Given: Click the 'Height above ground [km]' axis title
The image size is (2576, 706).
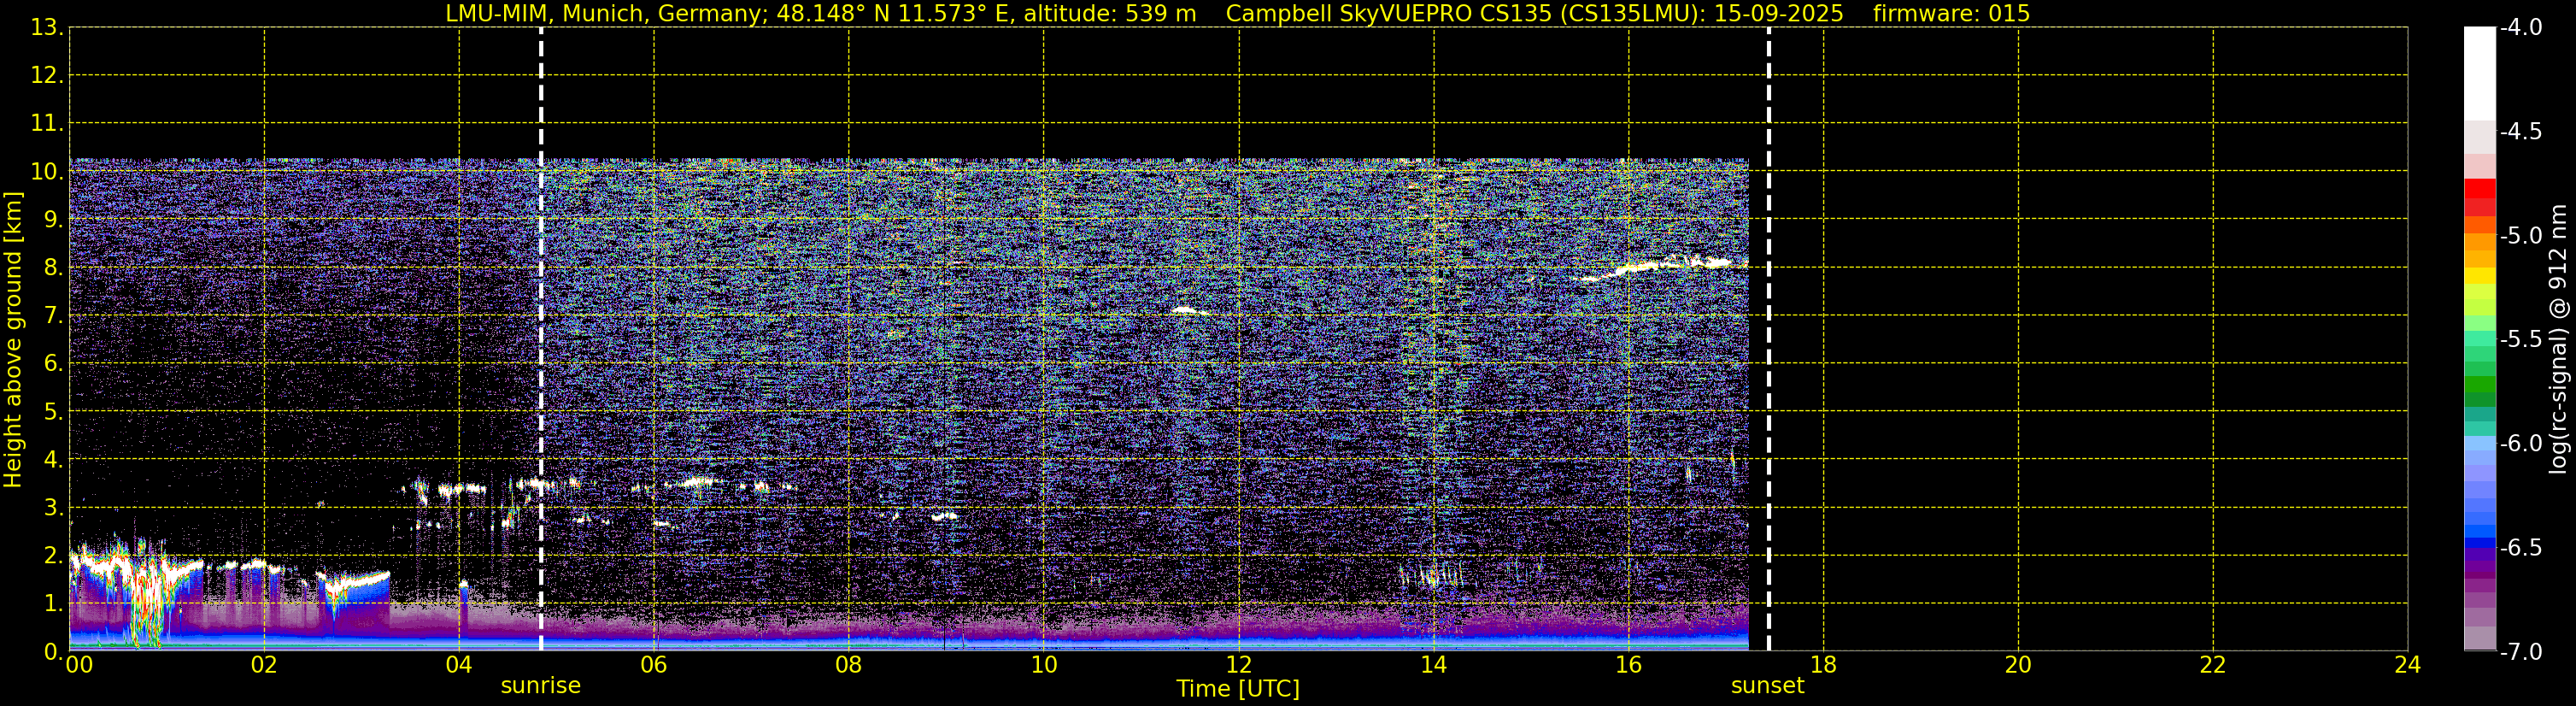Looking at the screenshot, I should (x=13, y=340).
